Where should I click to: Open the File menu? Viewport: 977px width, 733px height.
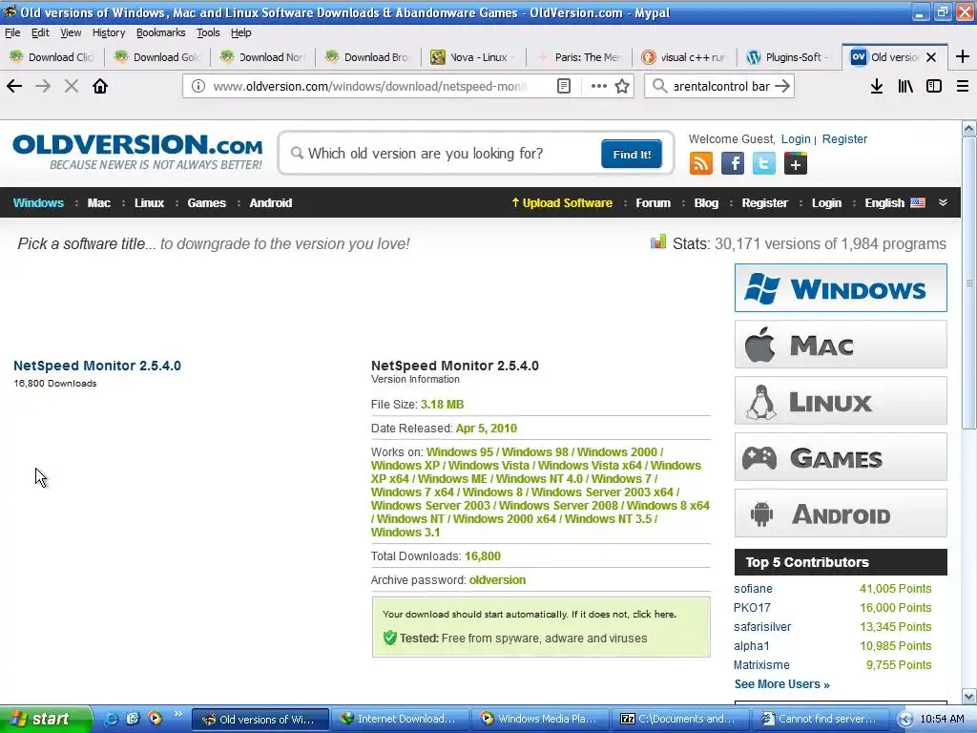pyautogui.click(x=12, y=32)
